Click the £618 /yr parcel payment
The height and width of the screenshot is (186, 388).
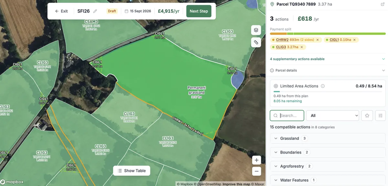pos(309,19)
